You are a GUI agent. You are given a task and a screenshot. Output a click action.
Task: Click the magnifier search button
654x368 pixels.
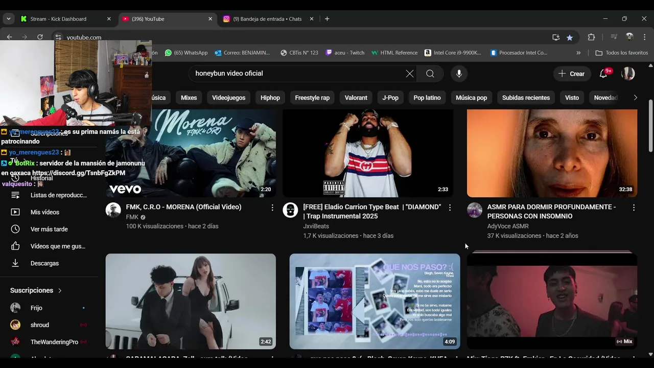pyautogui.click(x=430, y=74)
